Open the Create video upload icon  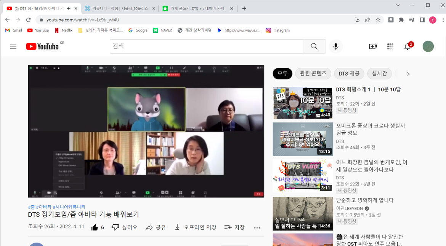[373, 46]
